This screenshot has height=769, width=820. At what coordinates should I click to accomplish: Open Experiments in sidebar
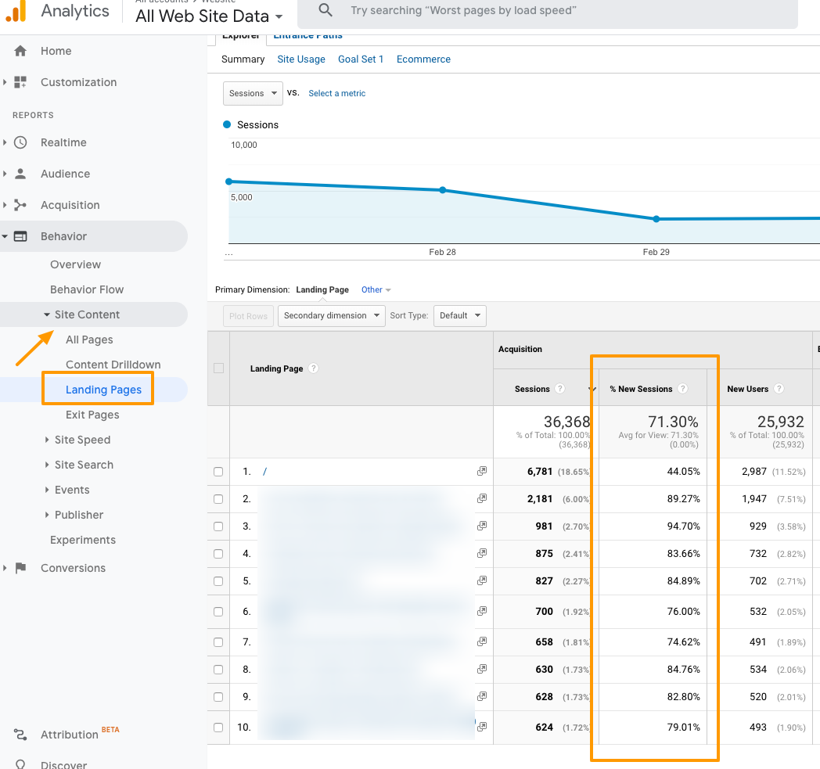83,540
